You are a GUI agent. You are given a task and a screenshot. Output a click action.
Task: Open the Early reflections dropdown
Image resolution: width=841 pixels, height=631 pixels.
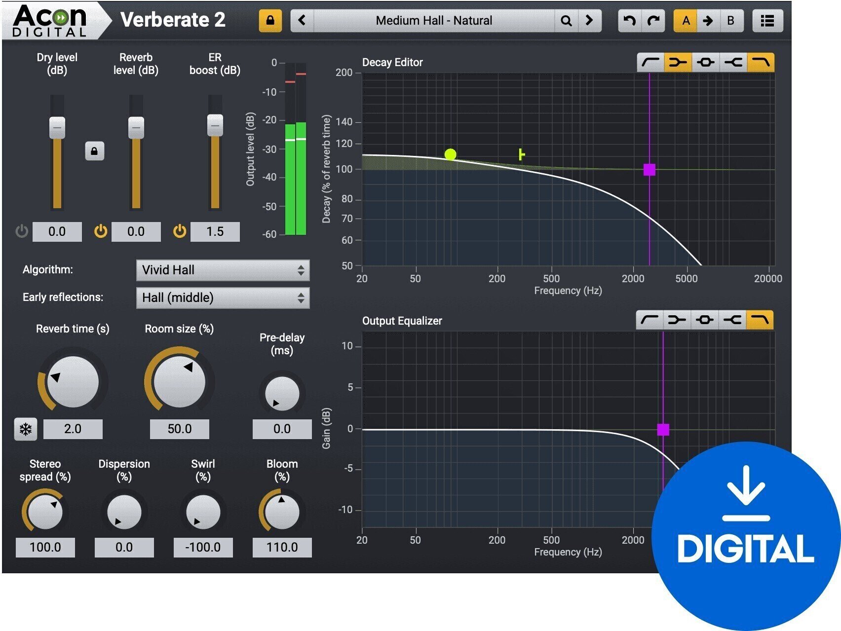click(x=223, y=297)
